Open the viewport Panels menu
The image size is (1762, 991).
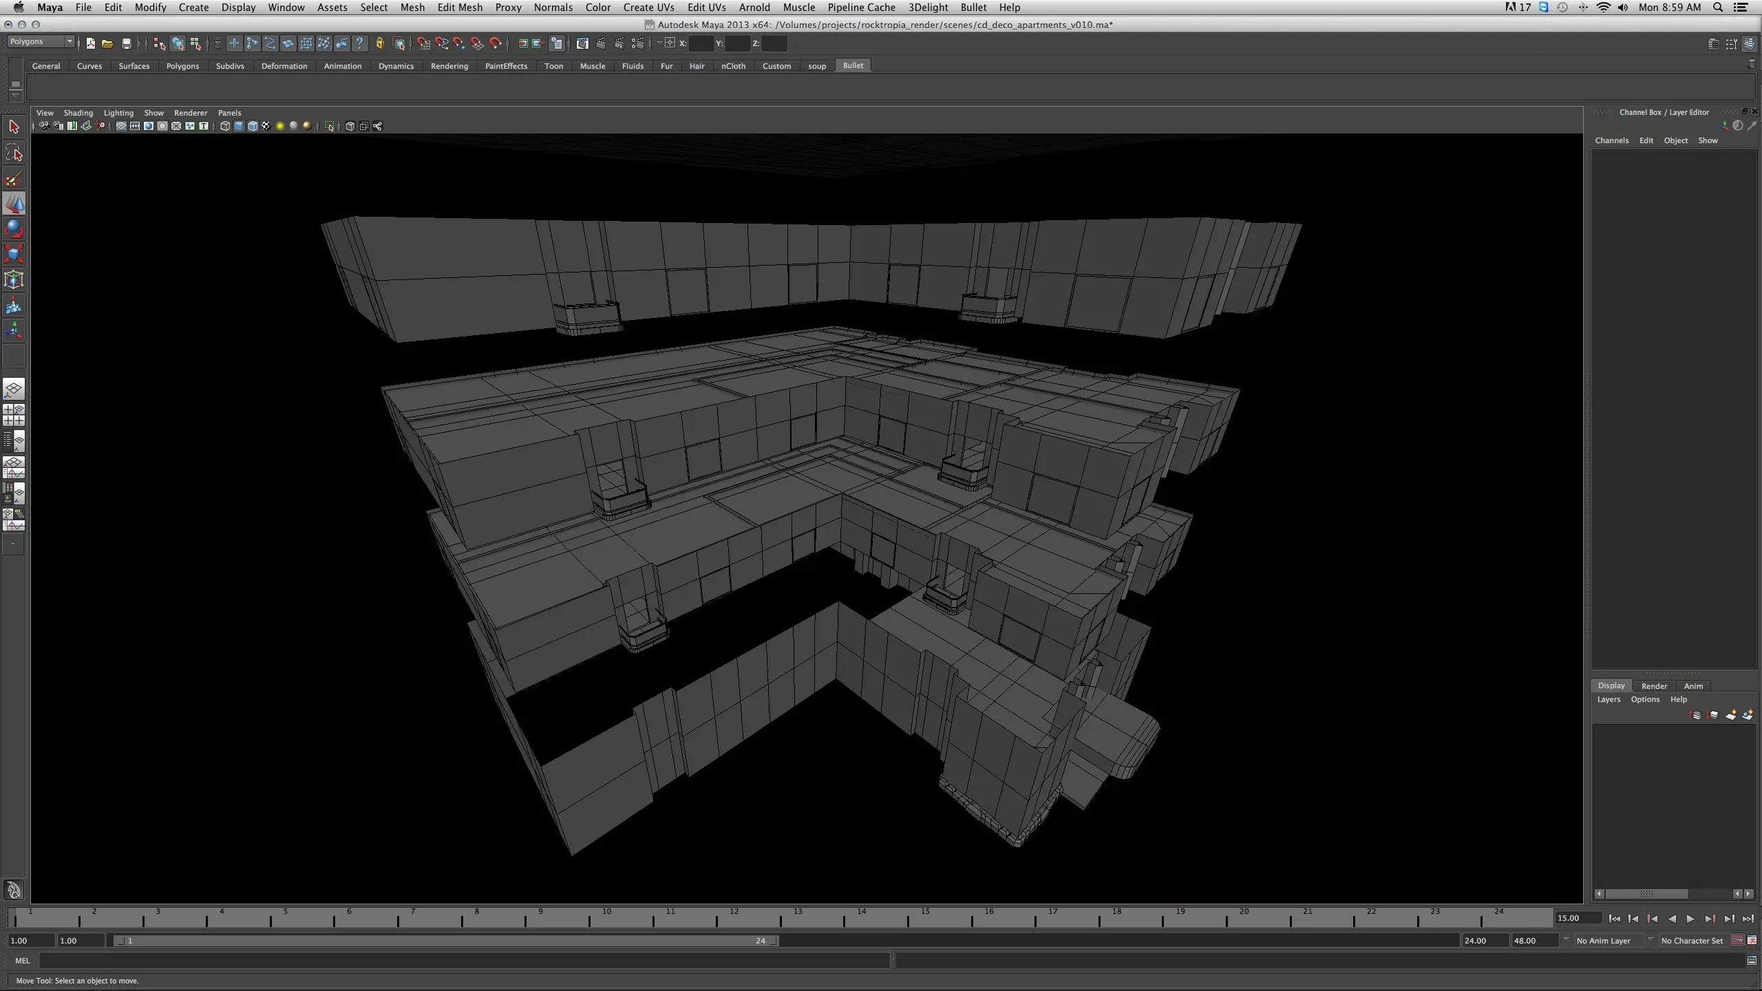point(229,113)
